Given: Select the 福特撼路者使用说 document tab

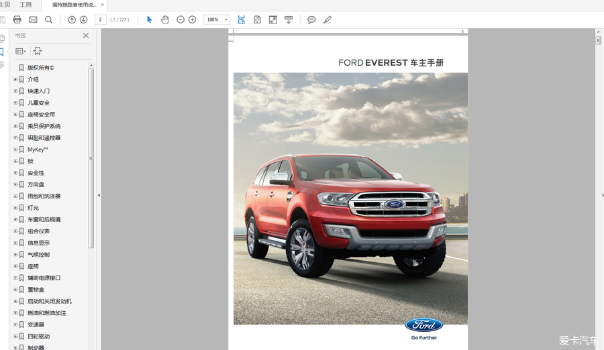Looking at the screenshot, I should 74,5.
